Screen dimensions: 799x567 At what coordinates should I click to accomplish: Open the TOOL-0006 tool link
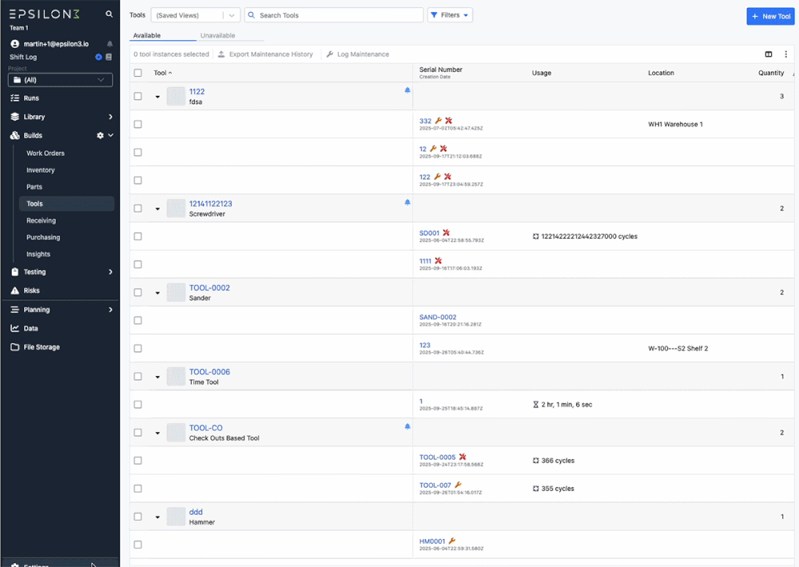209,372
